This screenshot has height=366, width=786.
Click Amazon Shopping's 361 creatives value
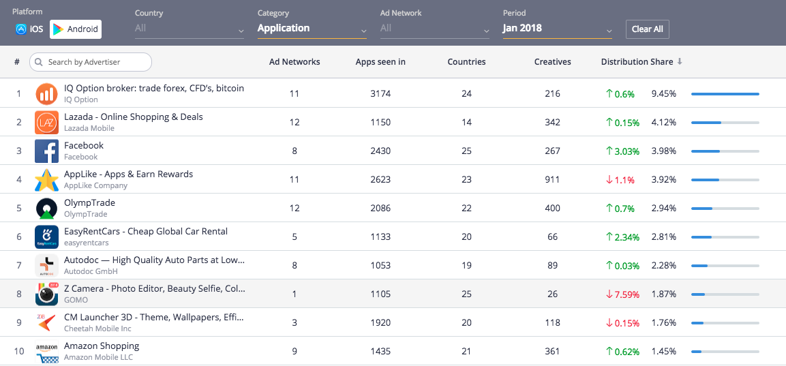click(x=552, y=352)
